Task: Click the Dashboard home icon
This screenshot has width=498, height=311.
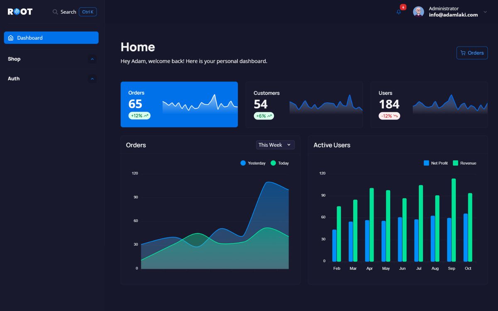Action: pos(11,38)
